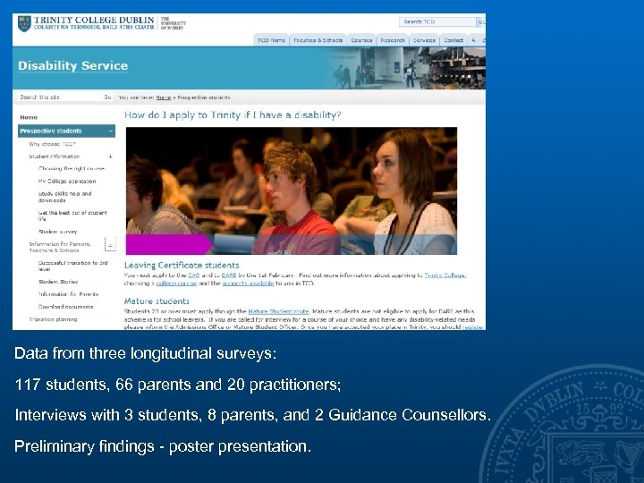The image size is (644, 483).
Task: Open Get the best out of student life
Action: (72, 216)
